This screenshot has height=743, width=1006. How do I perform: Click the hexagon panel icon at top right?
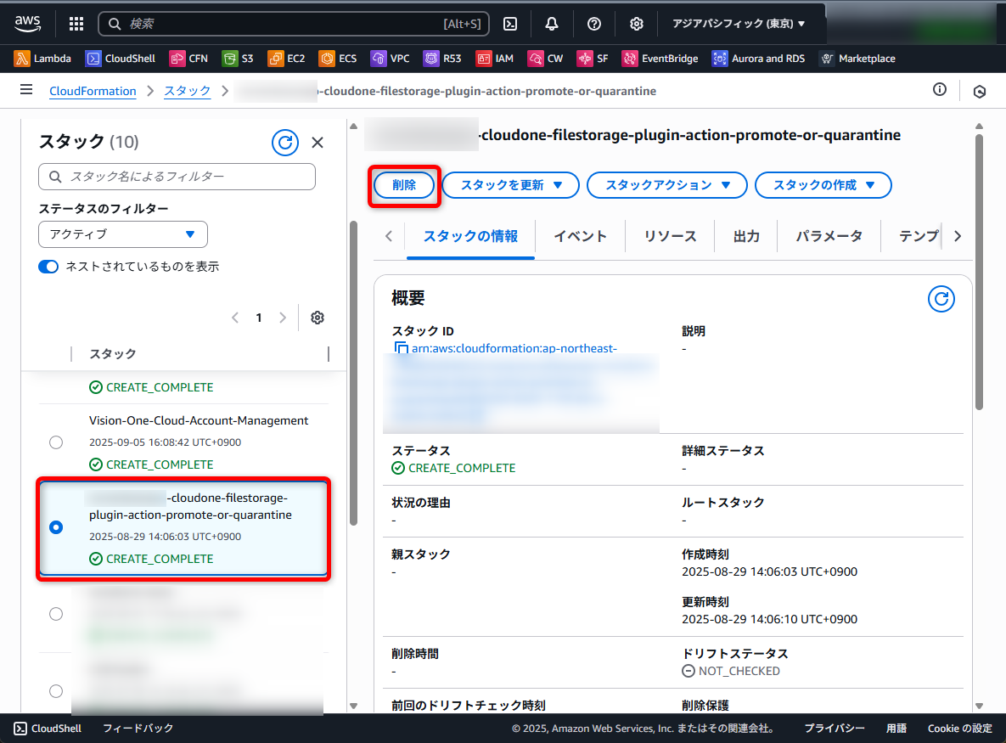980,91
